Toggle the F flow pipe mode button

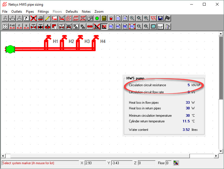(19, 27)
